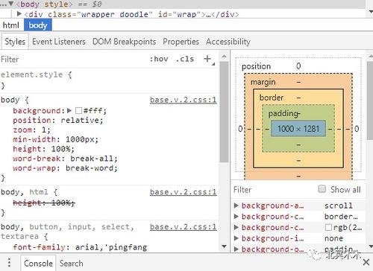Click the word-wrap: break-word declaration
This screenshot has width=373, height=271.
[65, 168]
